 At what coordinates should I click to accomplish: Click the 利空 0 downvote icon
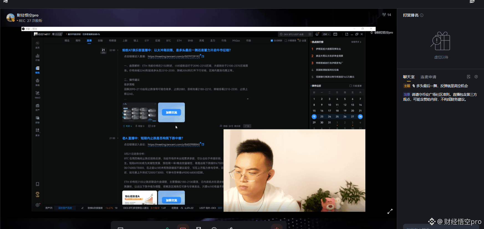coord(136,126)
